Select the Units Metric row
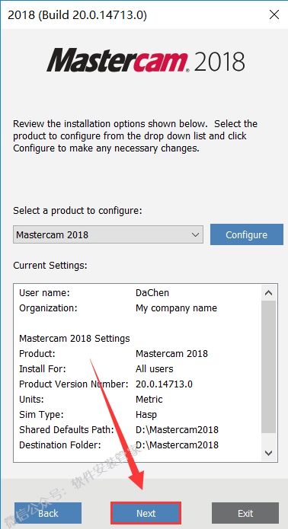 [138, 400]
